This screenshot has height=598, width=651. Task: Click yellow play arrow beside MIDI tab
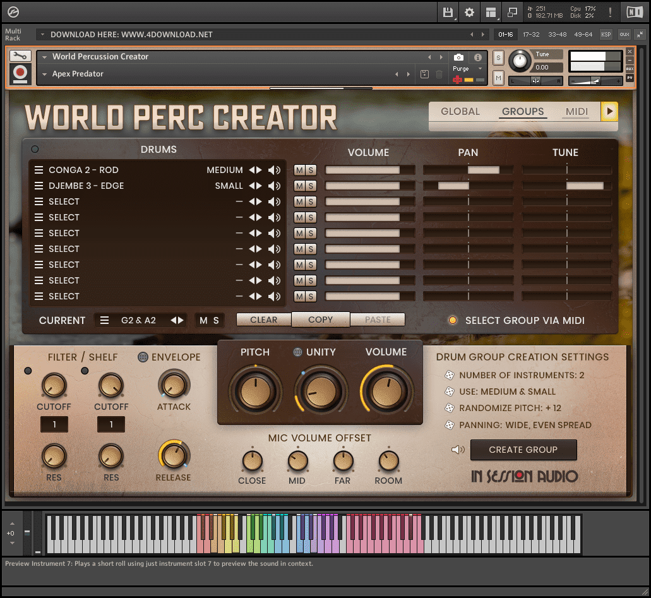click(609, 111)
